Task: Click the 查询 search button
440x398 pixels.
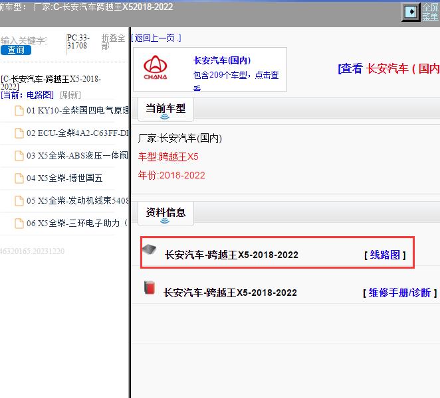Action: point(16,50)
